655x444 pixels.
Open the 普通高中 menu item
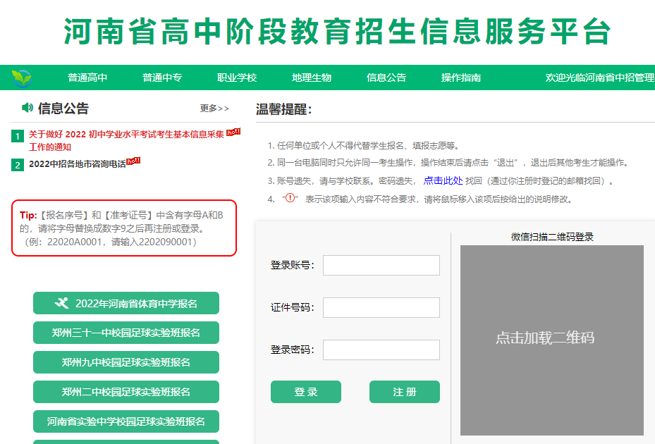point(87,78)
